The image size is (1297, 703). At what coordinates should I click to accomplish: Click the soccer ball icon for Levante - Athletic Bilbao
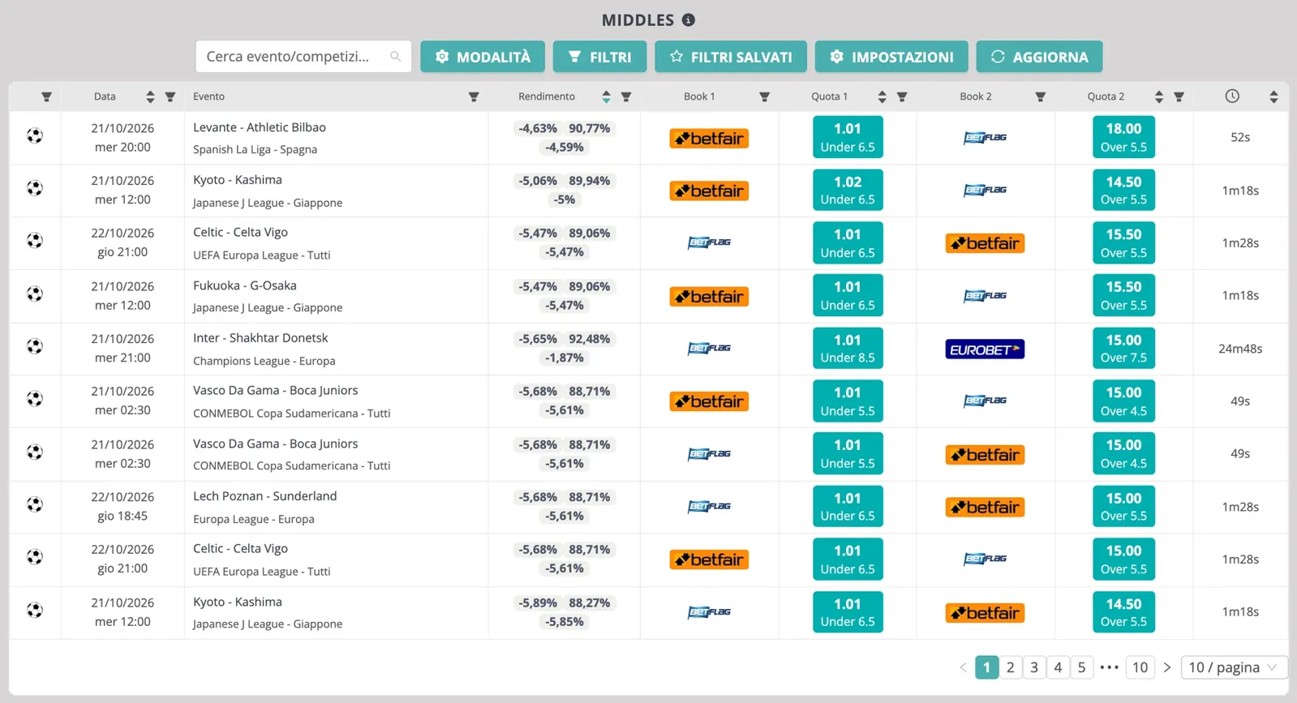click(35, 136)
